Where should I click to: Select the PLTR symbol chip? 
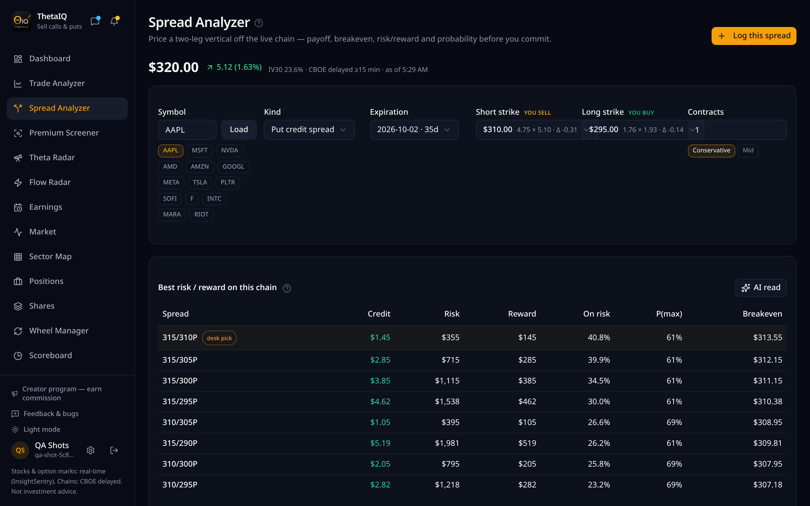[228, 183]
